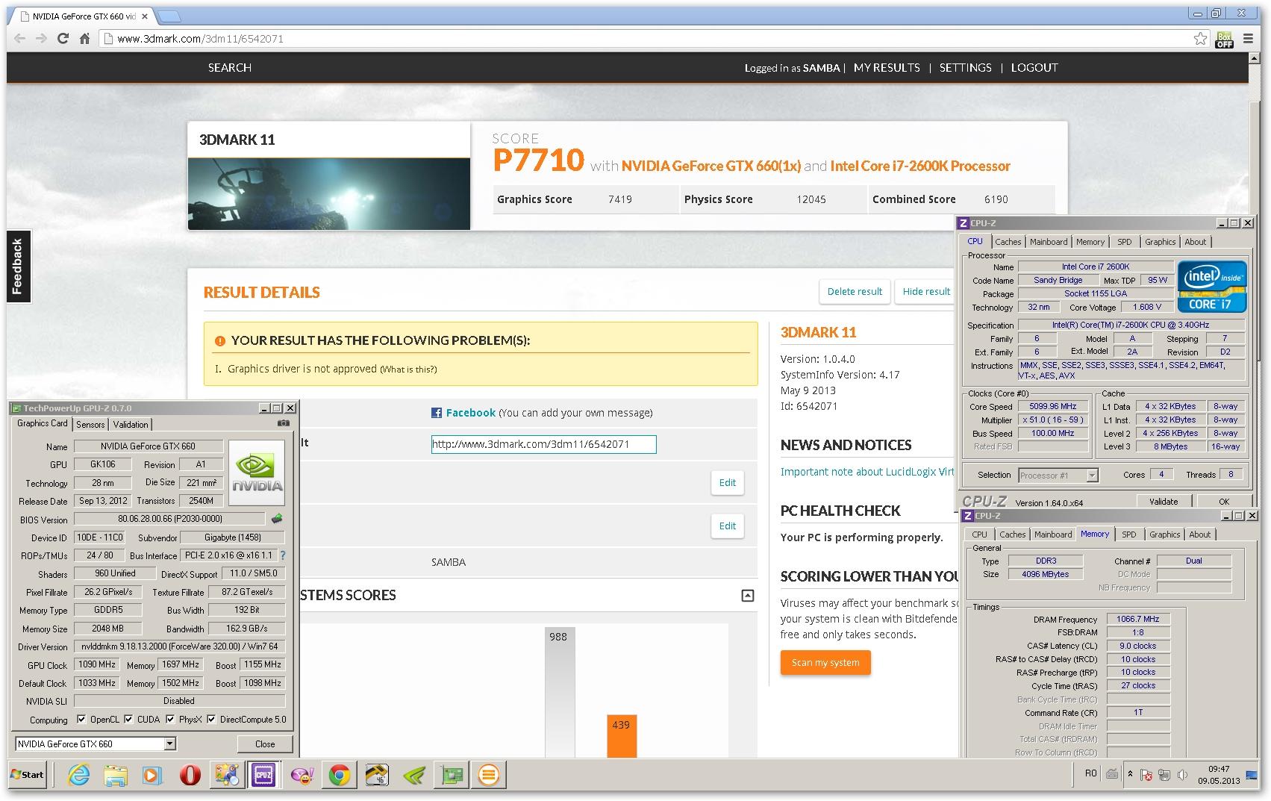1271x801 pixels.
Task: Launch the media player from the taskbar
Action: click(x=152, y=775)
